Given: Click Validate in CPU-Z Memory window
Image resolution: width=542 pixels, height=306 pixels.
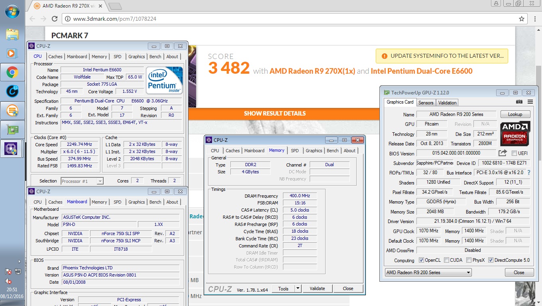Looking at the screenshot, I should click(x=317, y=288).
